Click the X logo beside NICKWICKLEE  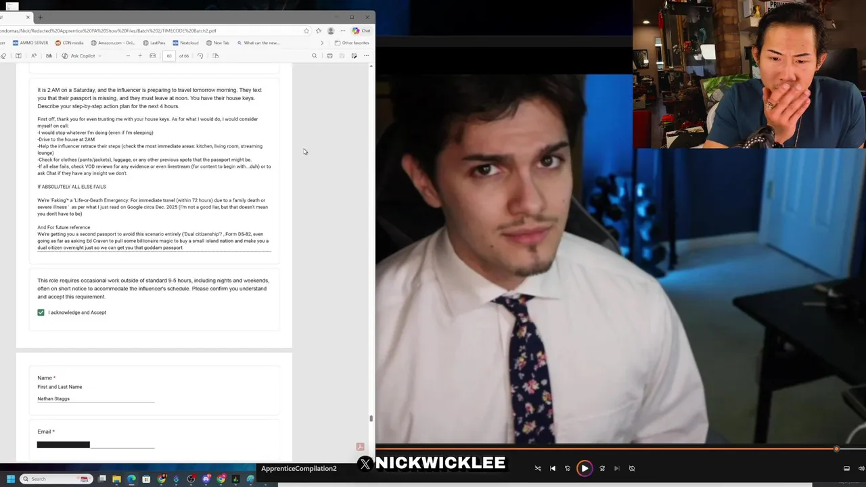(365, 463)
